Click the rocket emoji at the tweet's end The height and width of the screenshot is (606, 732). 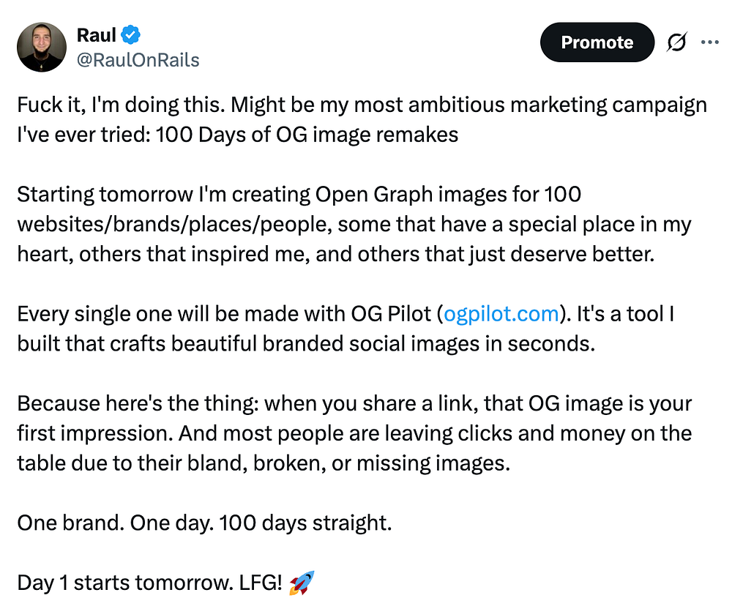302,583
